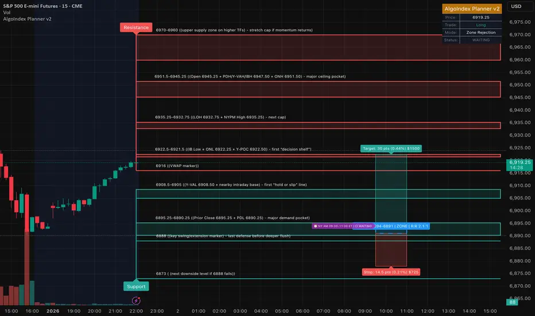Click the WAITING status value in planner table
The width and height of the screenshot is (535, 316).
click(480, 40)
